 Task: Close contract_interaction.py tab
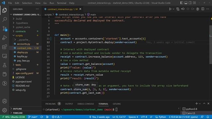click(x=80, y=9)
